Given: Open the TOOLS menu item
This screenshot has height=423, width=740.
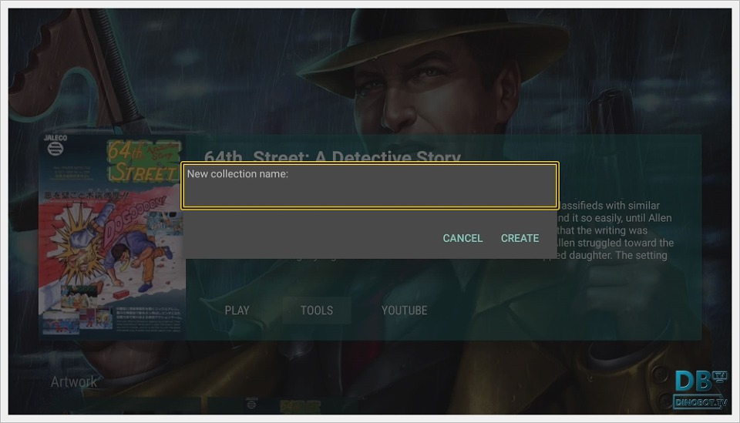Looking at the screenshot, I should pyautogui.click(x=317, y=311).
